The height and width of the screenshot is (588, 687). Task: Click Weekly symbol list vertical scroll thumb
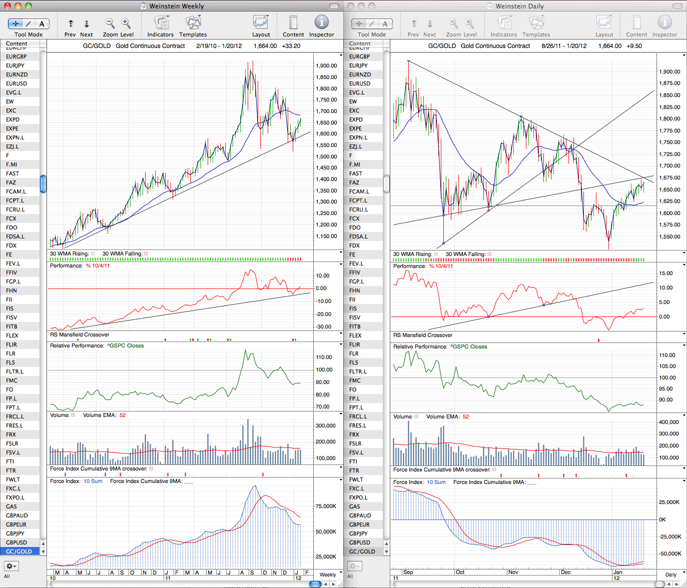pyautogui.click(x=44, y=183)
